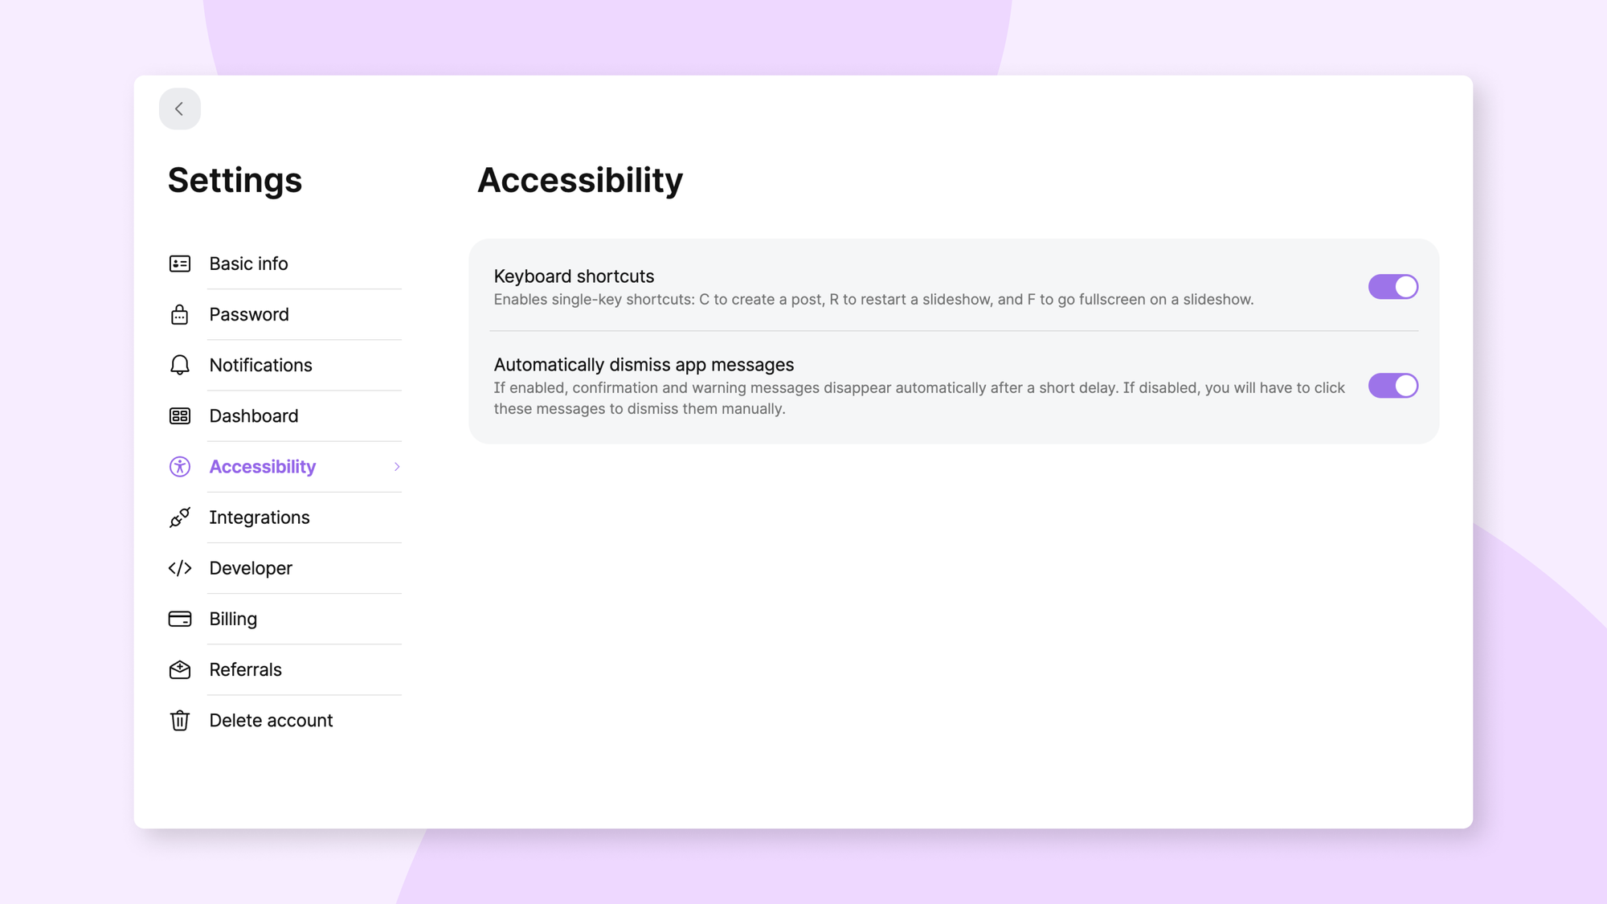
Task: Select Delete account in the sidebar
Action: tap(271, 720)
